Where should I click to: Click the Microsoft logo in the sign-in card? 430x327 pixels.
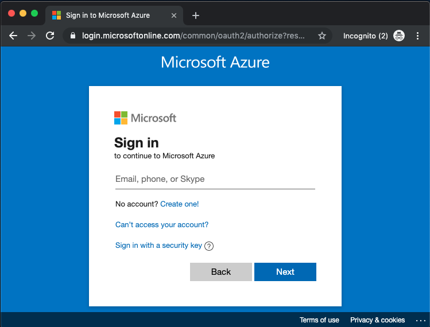pyautogui.click(x=145, y=118)
